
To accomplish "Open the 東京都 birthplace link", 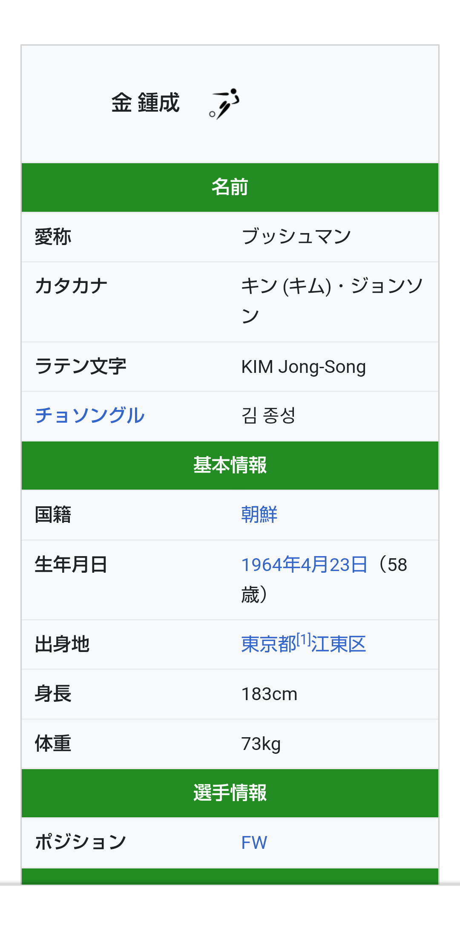I will point(268,644).
